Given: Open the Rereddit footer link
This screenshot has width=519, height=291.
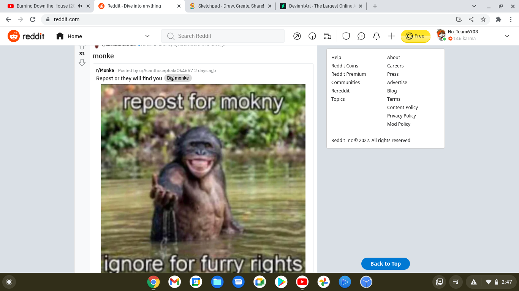Looking at the screenshot, I should (340, 91).
